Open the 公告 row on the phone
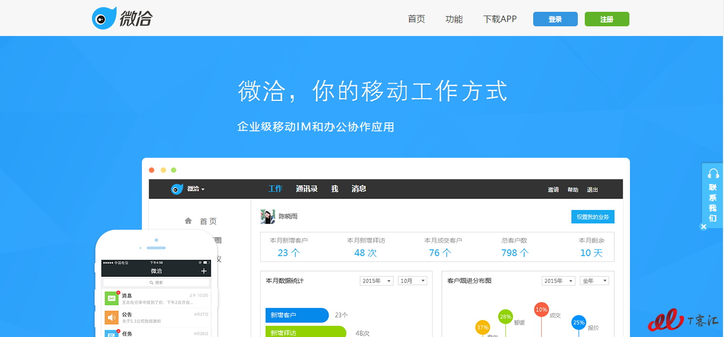This screenshot has width=724, height=337. tap(156, 317)
